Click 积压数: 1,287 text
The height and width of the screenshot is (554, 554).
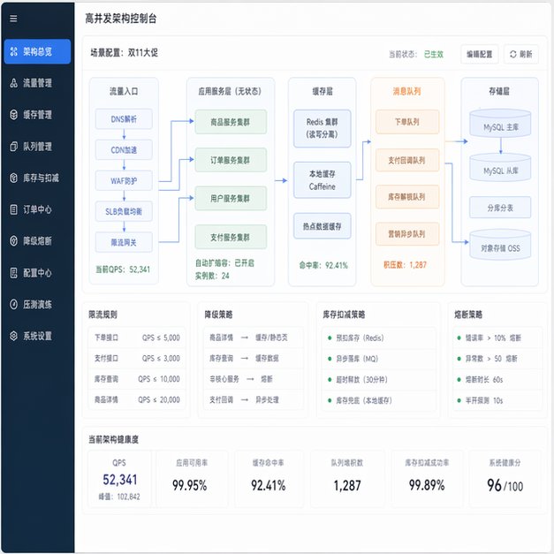tap(405, 265)
